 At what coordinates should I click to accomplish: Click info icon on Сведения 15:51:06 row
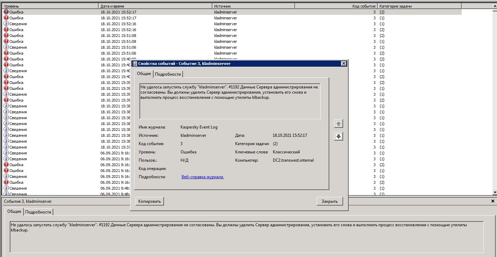6,47
